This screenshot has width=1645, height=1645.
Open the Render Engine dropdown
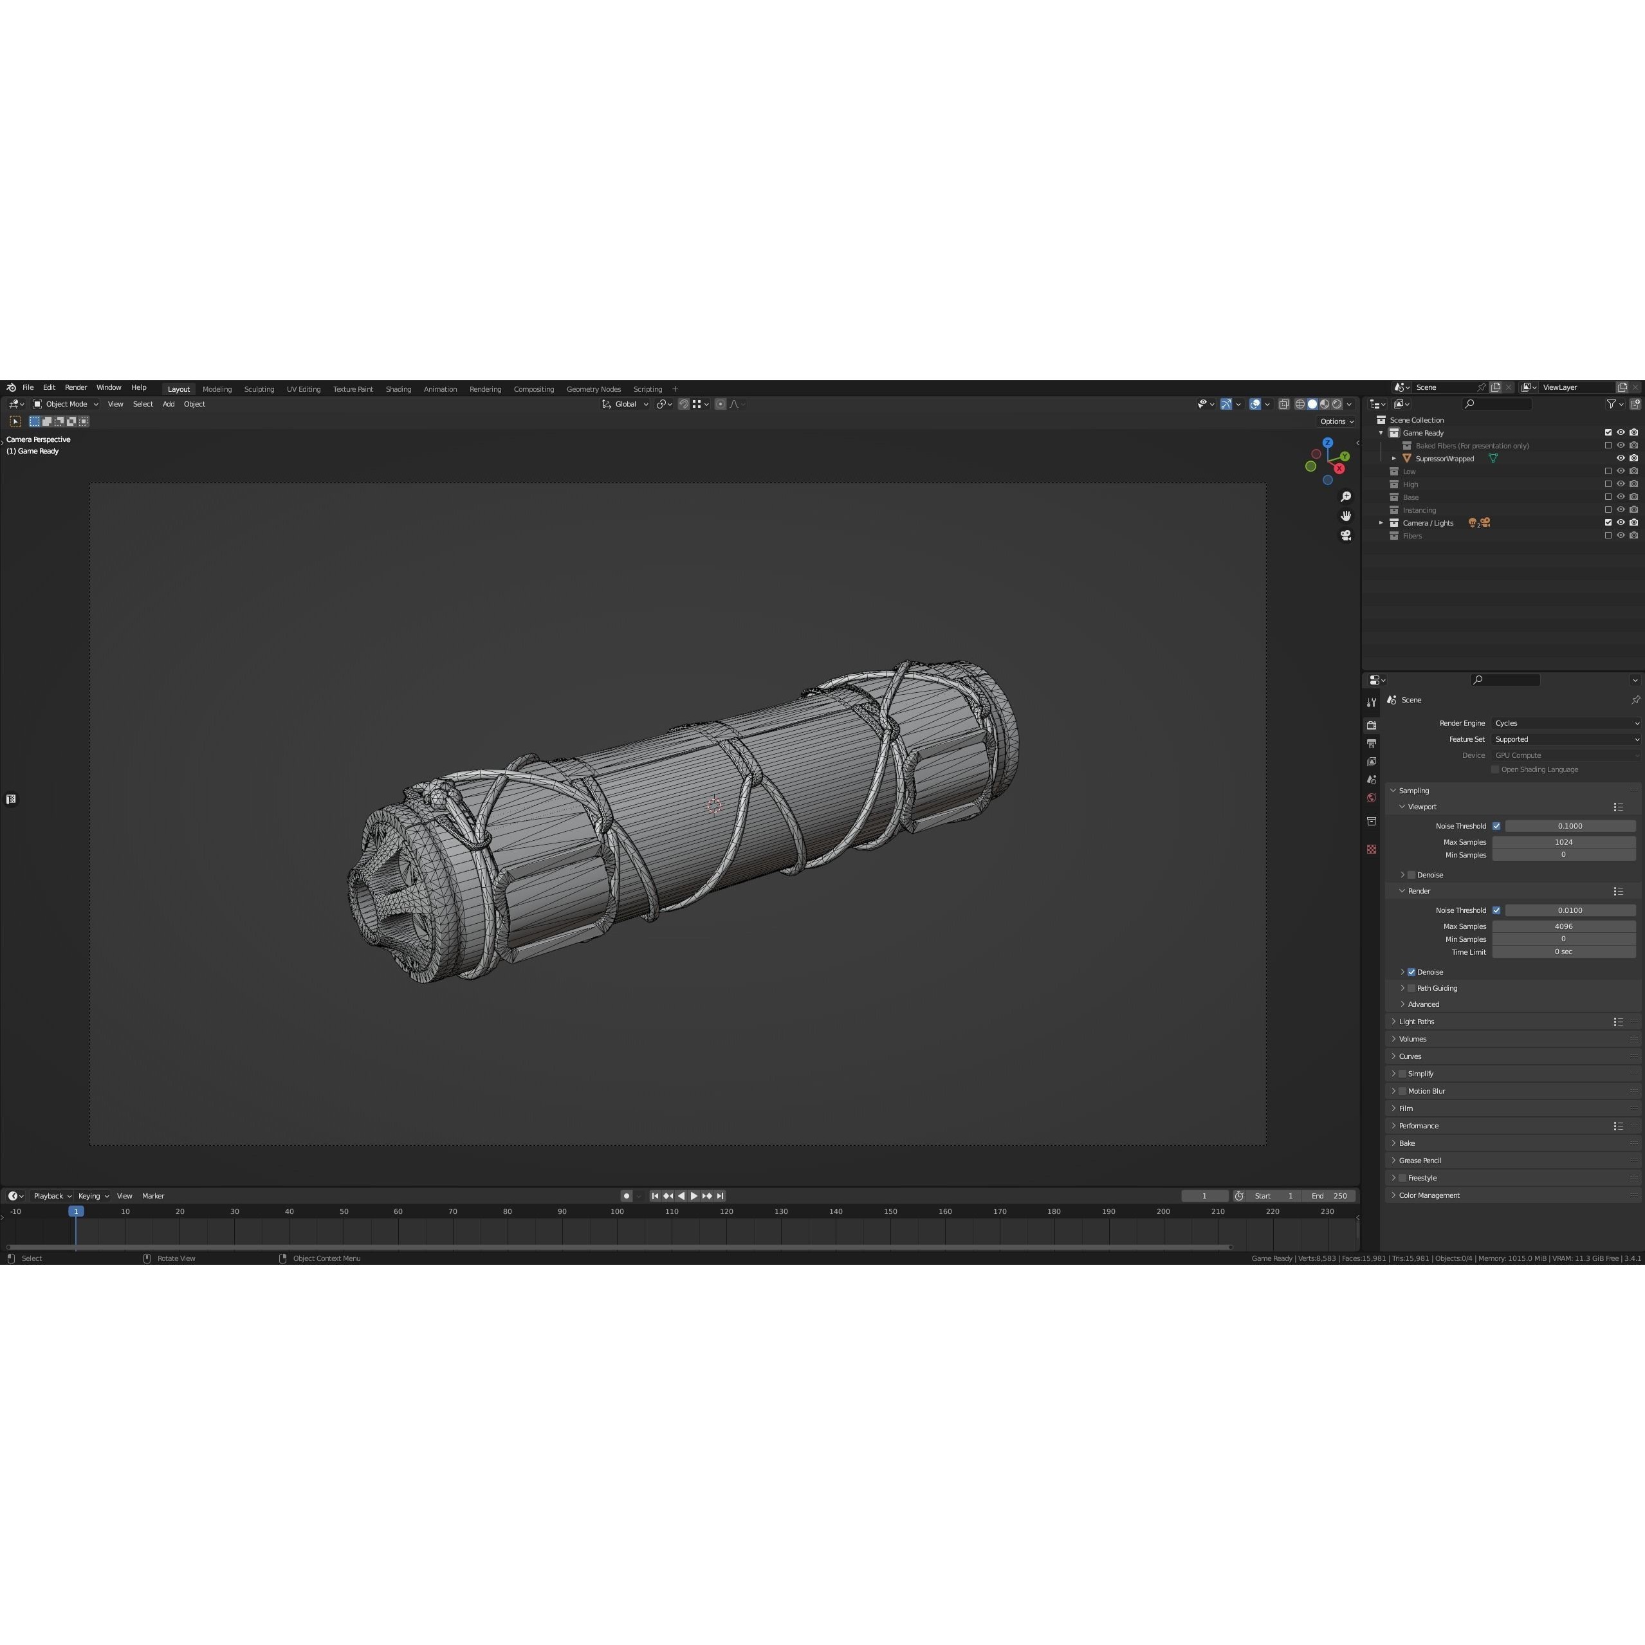coord(1565,723)
